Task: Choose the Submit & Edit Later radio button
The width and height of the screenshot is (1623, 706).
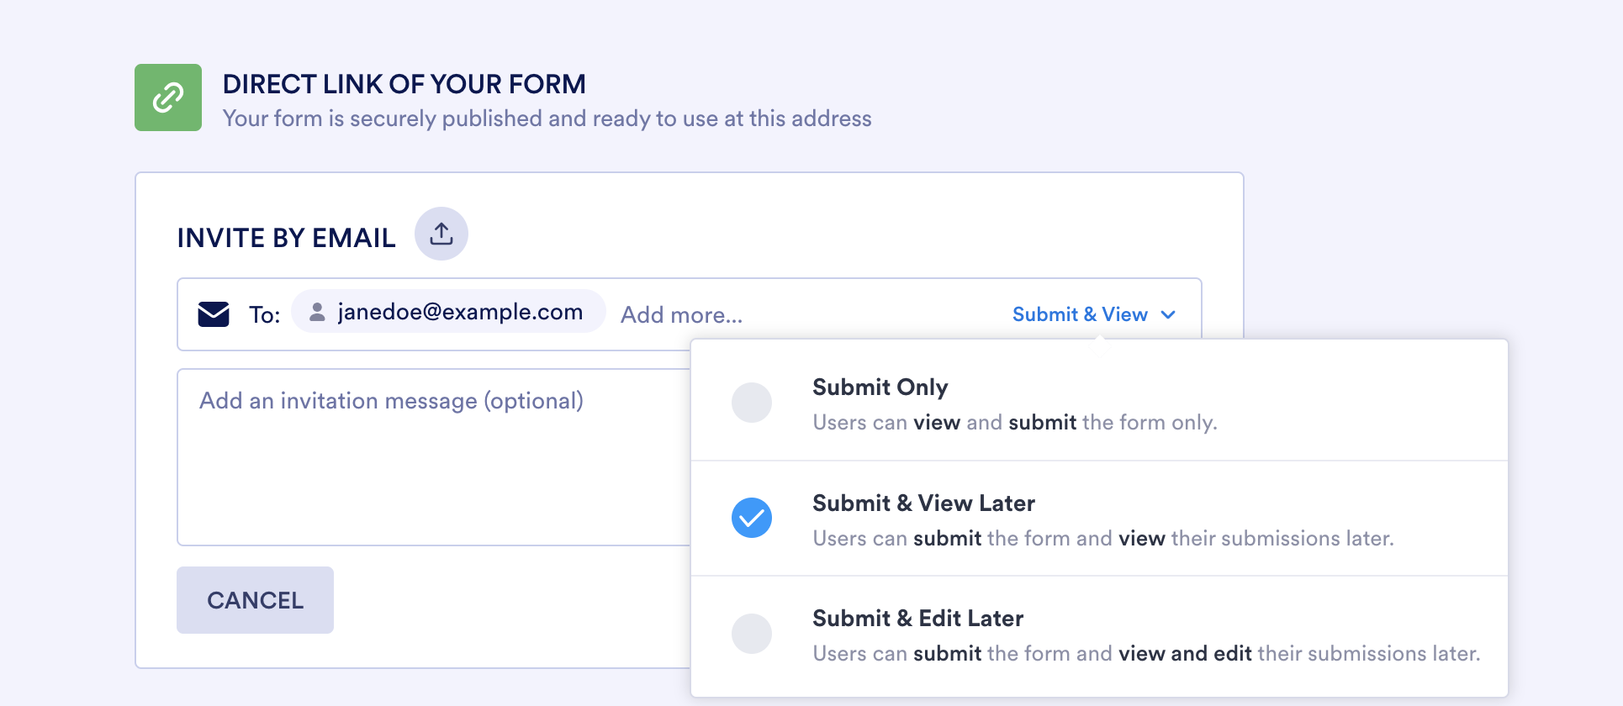Action: point(752,634)
